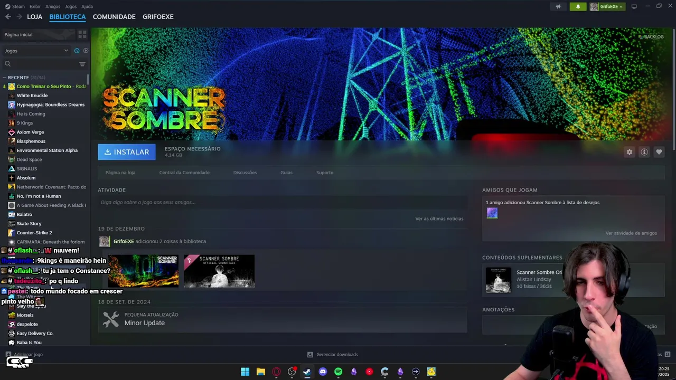Select Baba Is You in library

point(29,343)
